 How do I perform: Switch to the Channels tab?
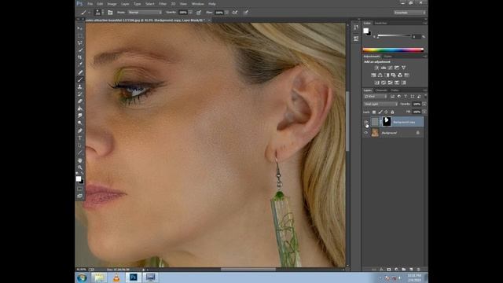(x=381, y=90)
